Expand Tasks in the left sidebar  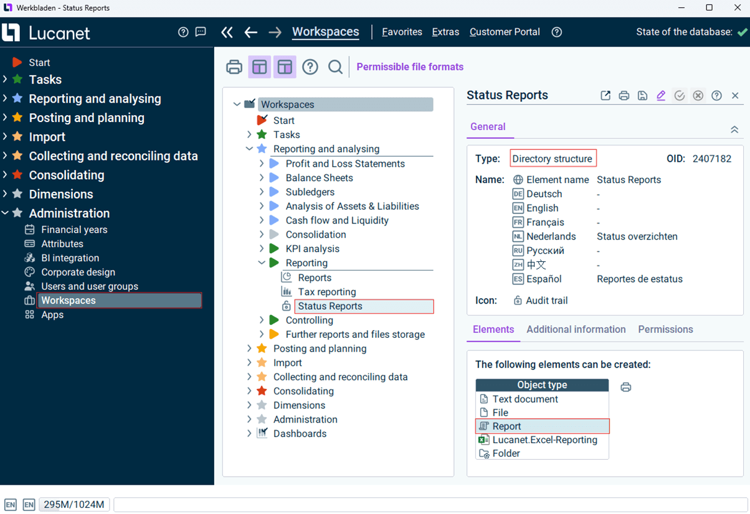point(5,80)
